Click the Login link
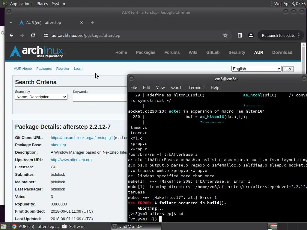 [x=78, y=69]
